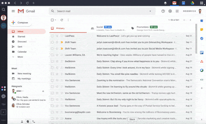Click the get add-ons plus icon

coord(202,88)
